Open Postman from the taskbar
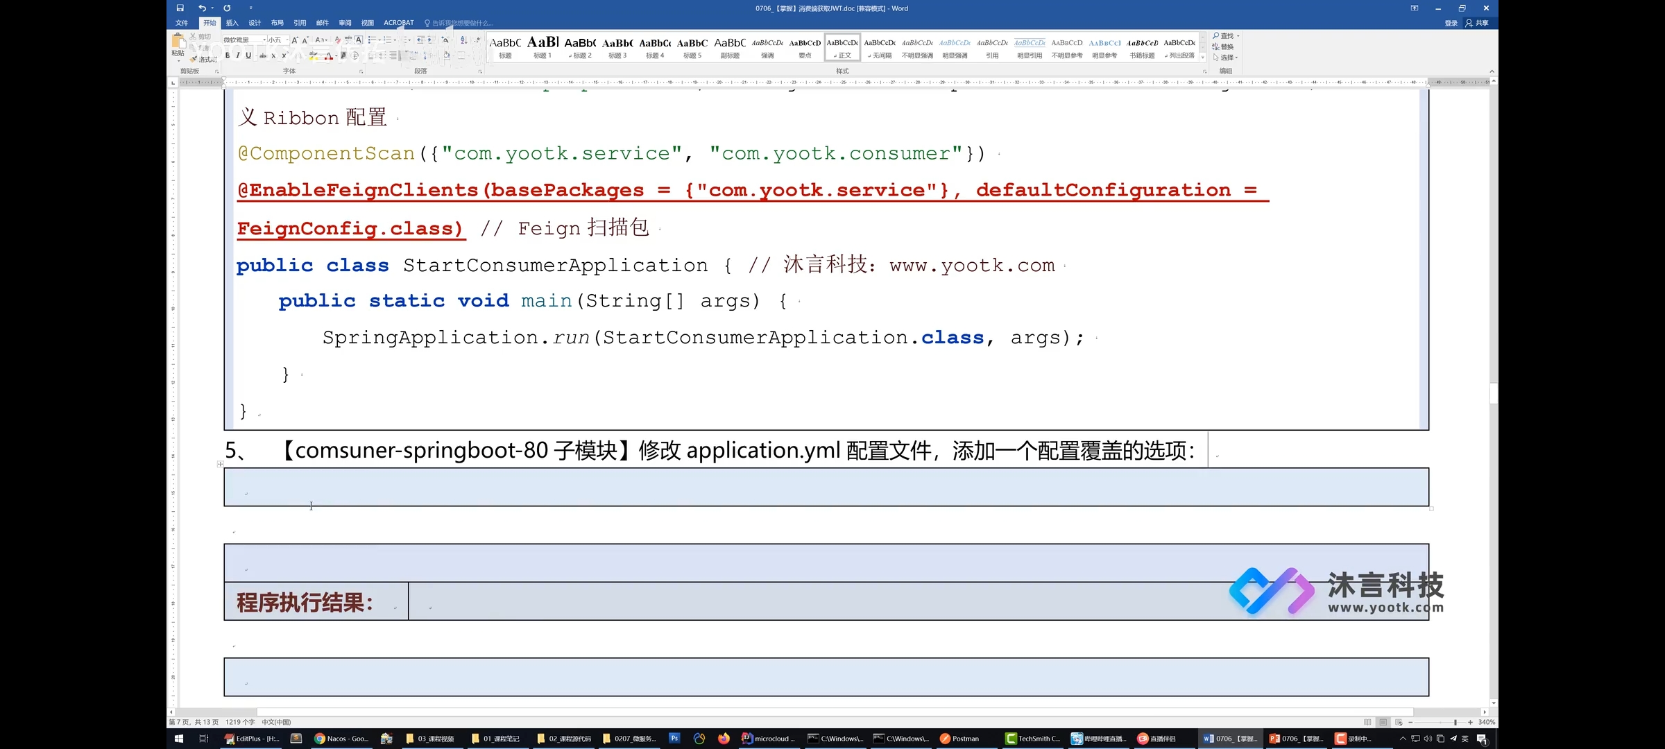 point(960,739)
